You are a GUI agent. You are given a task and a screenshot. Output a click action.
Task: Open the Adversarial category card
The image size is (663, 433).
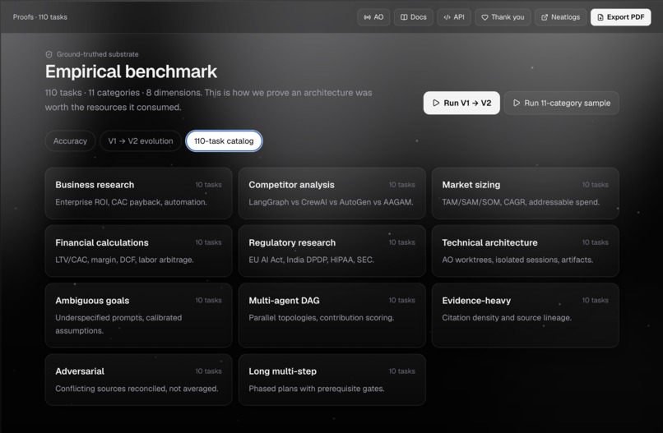[139, 380]
